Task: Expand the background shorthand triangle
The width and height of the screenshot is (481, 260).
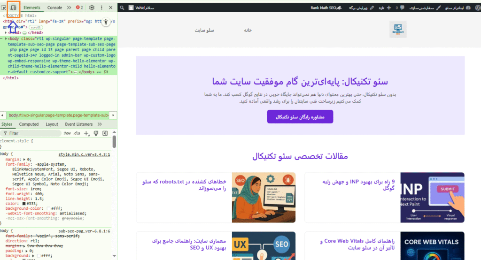Action: (x=33, y=256)
